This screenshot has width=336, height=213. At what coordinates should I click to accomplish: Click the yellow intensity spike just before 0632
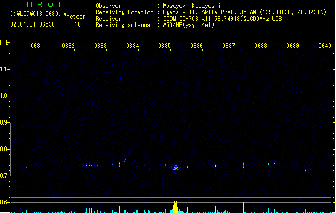pyautogui.click(x=60, y=208)
